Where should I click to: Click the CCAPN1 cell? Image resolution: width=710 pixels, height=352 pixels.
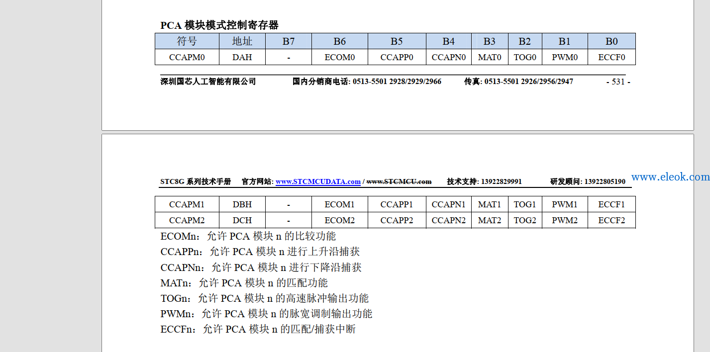449,204
